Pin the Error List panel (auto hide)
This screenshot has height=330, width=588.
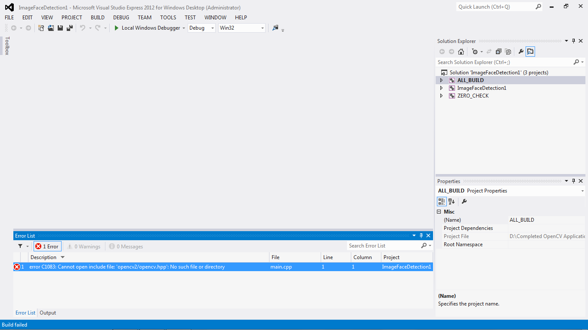tap(421, 235)
